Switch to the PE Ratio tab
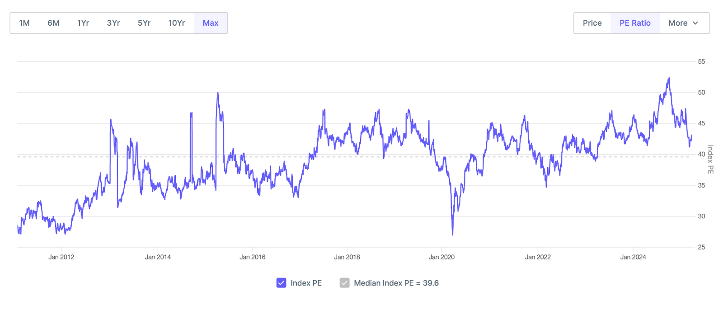The height and width of the screenshot is (309, 723). tap(635, 23)
